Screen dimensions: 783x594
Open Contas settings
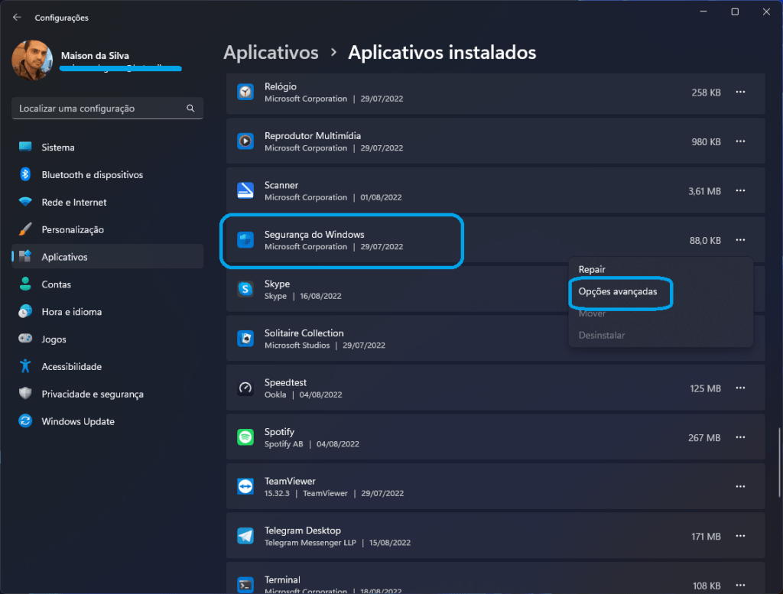[107, 284]
